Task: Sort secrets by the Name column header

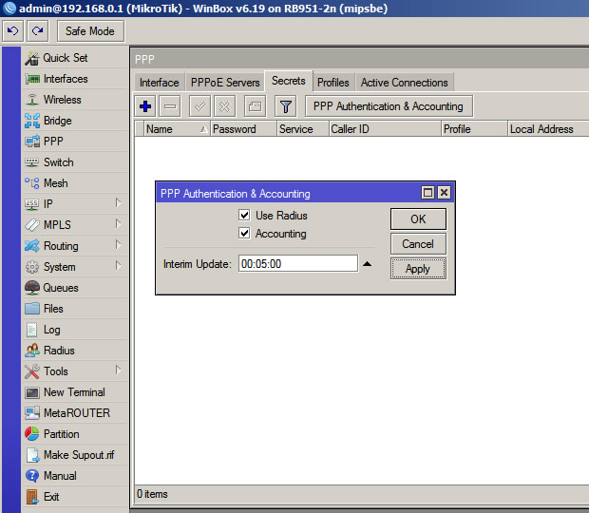Action: click(x=171, y=129)
